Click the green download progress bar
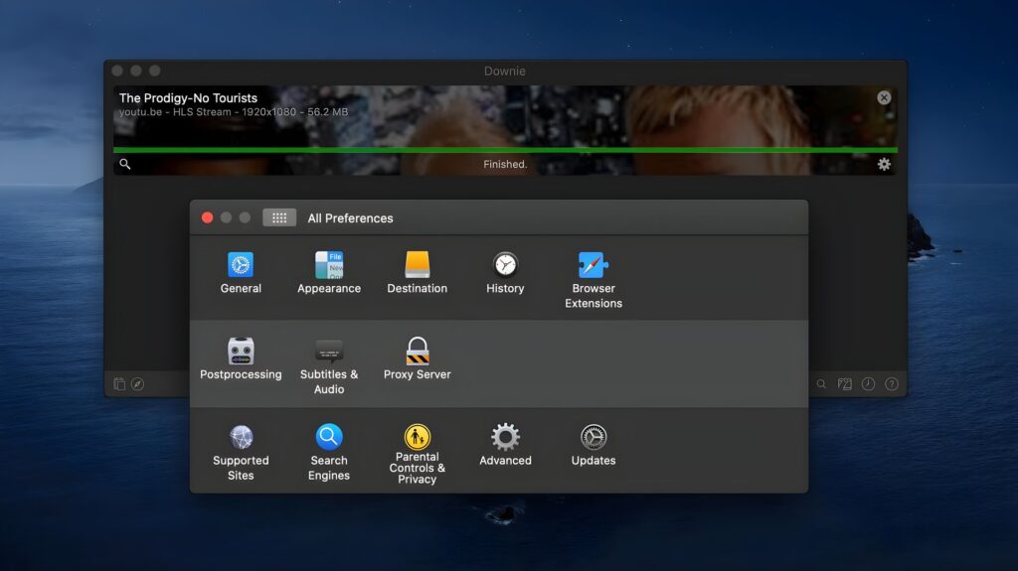The height and width of the screenshot is (571, 1018). click(505, 150)
